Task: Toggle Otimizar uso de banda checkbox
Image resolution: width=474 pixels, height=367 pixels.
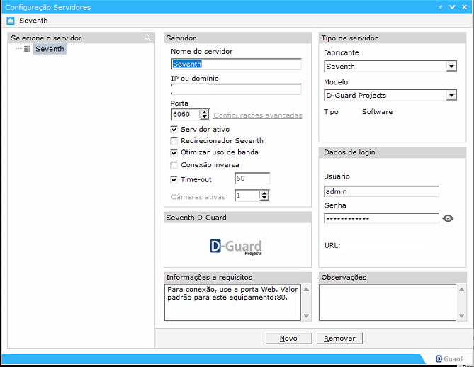Action: [174, 152]
